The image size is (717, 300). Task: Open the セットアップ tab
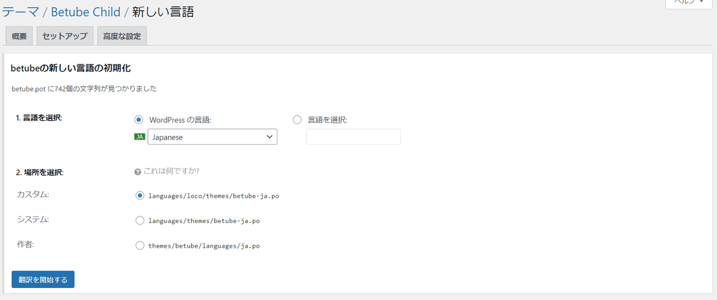[64, 37]
